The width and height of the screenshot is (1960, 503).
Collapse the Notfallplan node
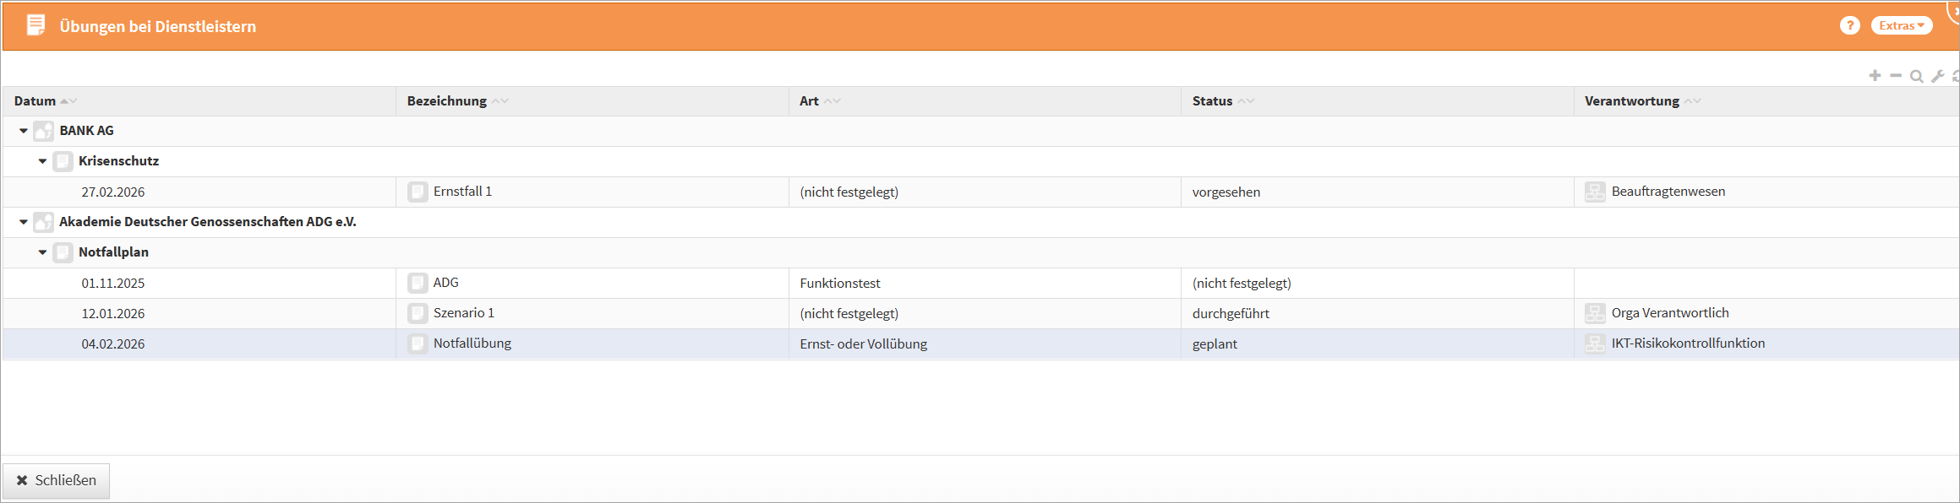42,252
